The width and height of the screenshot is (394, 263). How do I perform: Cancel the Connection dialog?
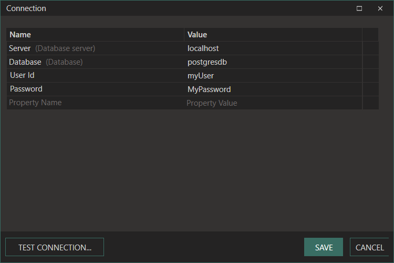[369, 247]
